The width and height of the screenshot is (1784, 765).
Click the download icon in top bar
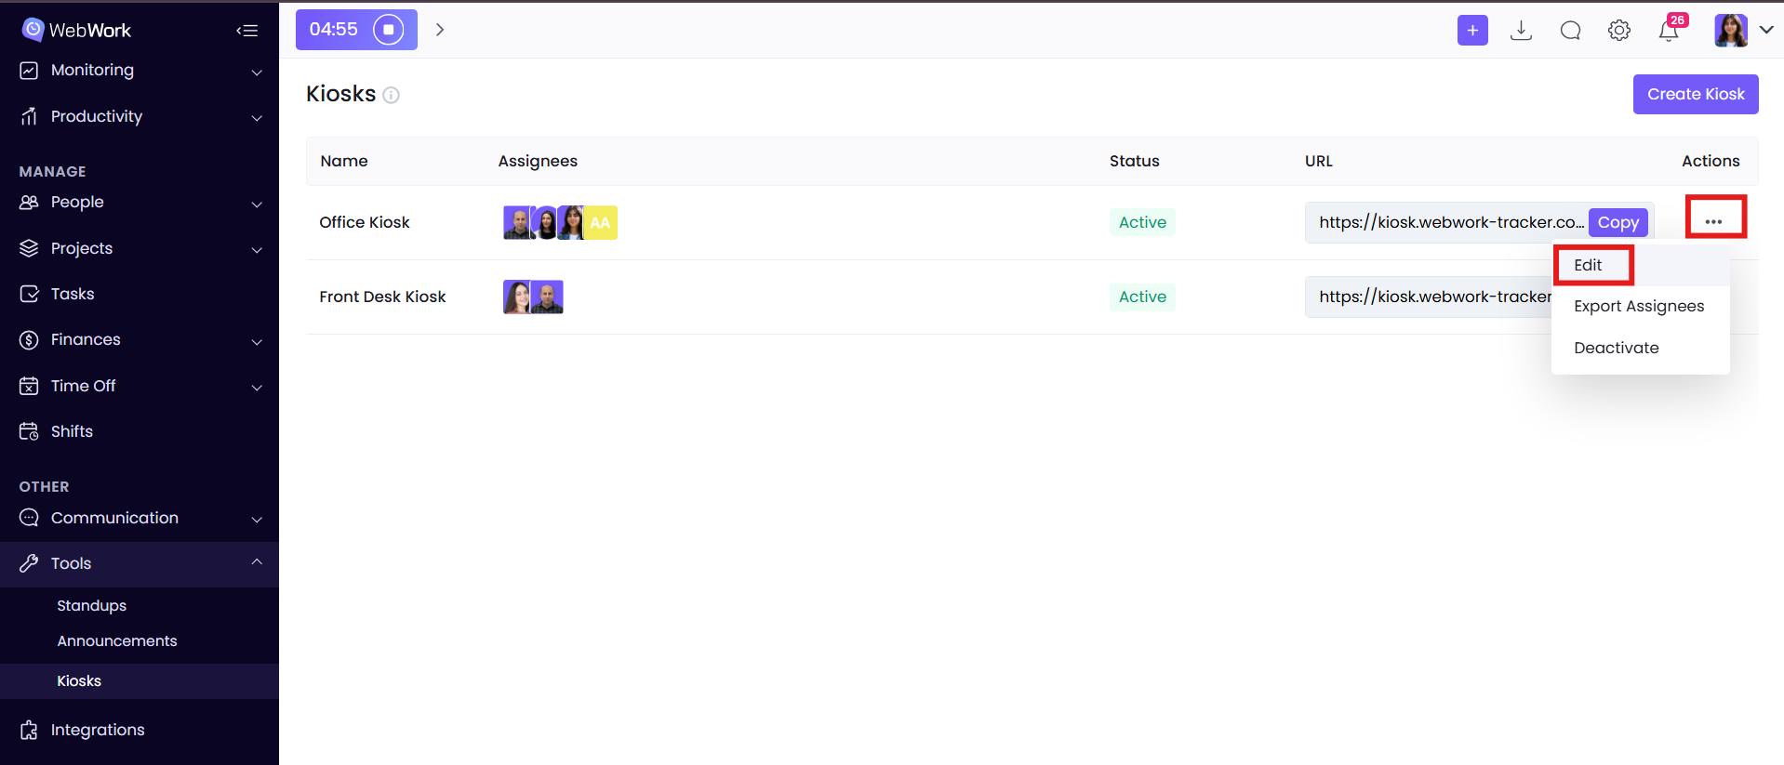(1521, 31)
